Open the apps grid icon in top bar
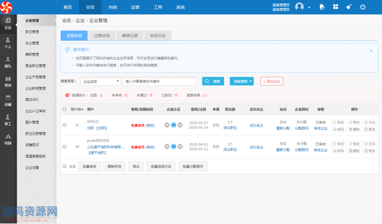Screen dimensions: 382x224 click(x=336, y=7)
